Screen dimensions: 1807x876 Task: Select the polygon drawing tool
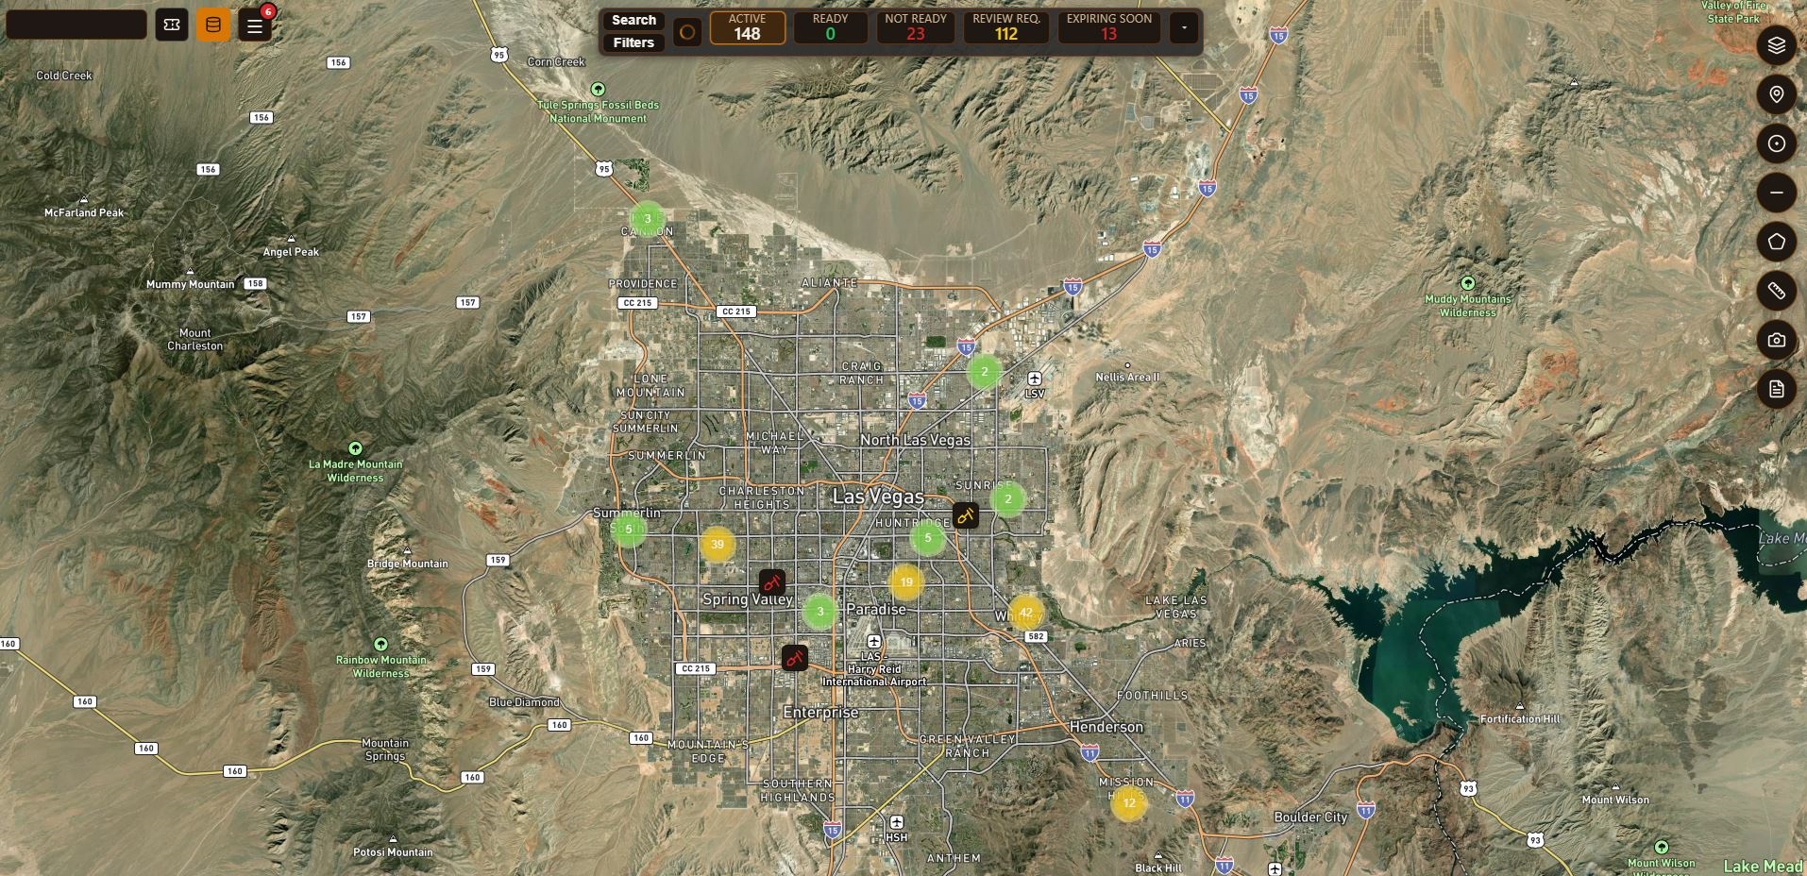[x=1776, y=242]
